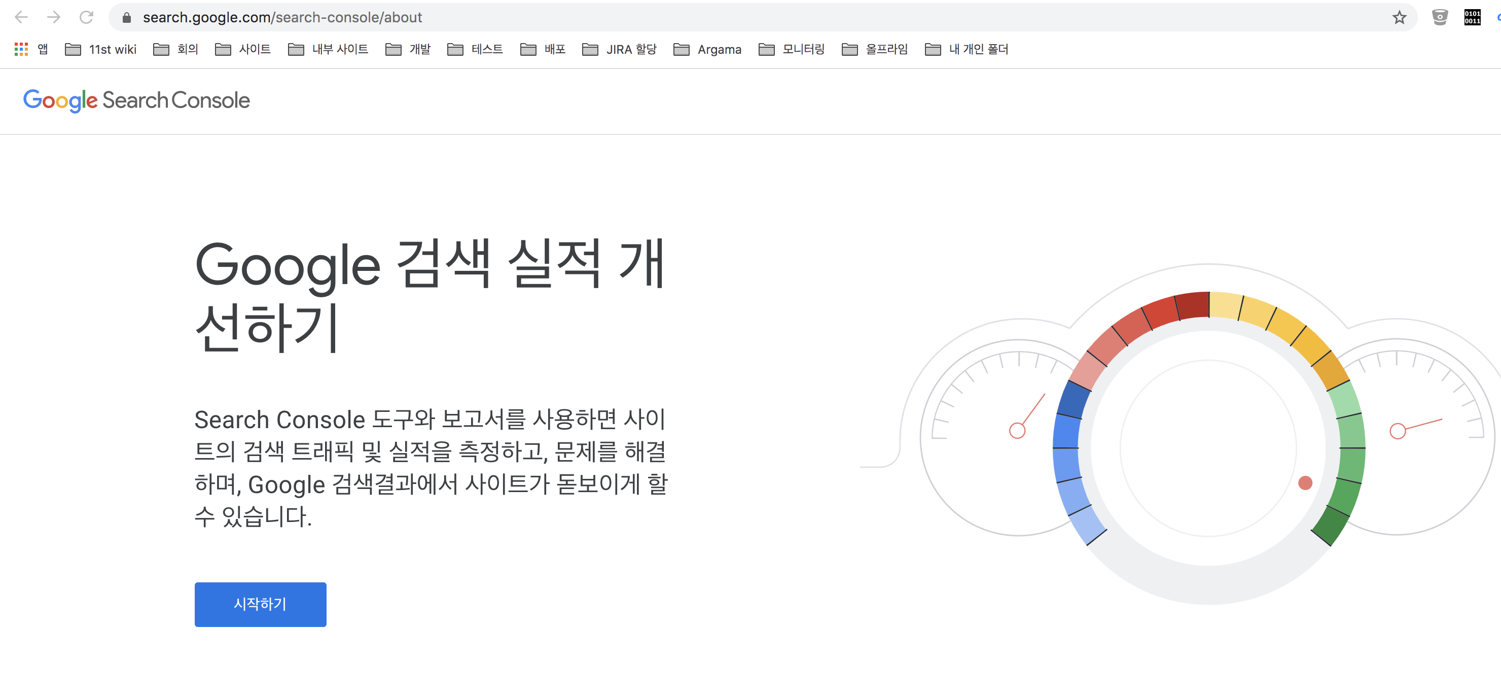The height and width of the screenshot is (697, 1501).
Task: Open the 테스트 bookmark folder
Action: click(x=475, y=50)
